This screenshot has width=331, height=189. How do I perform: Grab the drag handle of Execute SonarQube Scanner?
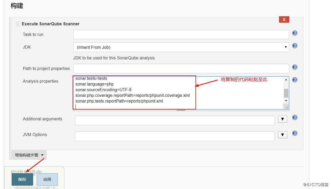(17, 24)
